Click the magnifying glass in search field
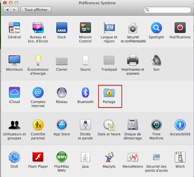The height and width of the screenshot is (177, 194). pyautogui.click(x=147, y=10)
